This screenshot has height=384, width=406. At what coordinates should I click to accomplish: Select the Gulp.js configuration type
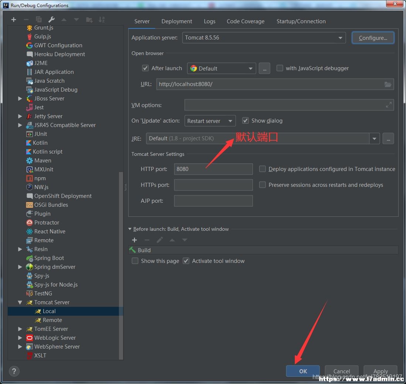coord(42,37)
